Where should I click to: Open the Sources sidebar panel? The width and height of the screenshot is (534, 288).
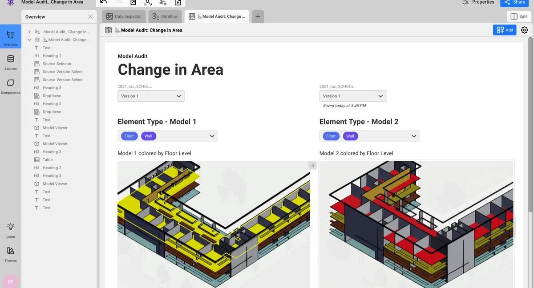11,61
